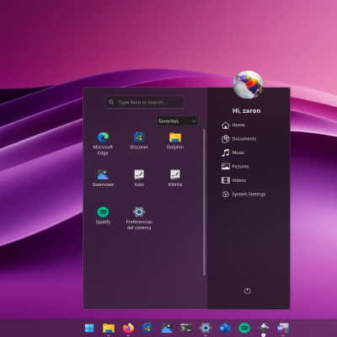Open the Videos folder link
This screenshot has height=337, width=337.
(x=233, y=180)
